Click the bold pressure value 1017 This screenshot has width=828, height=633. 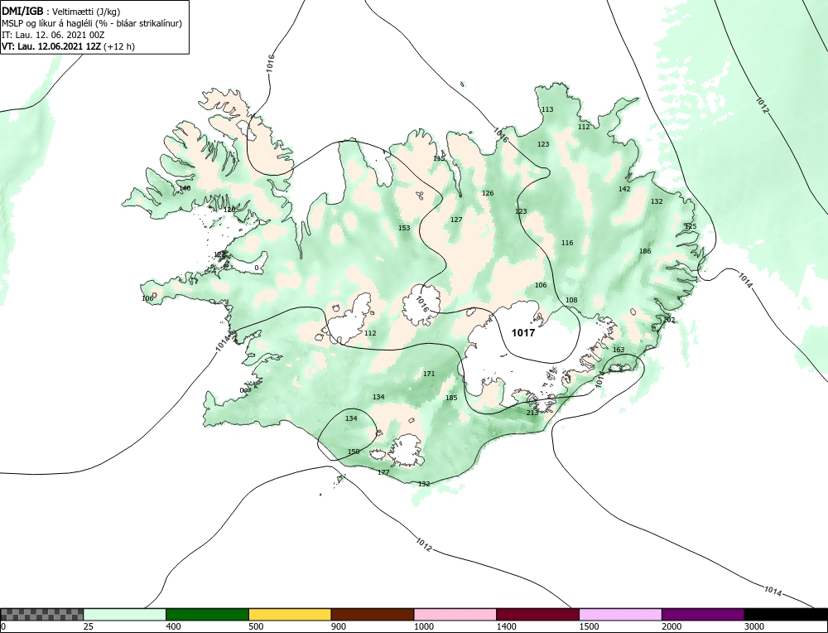pos(523,333)
